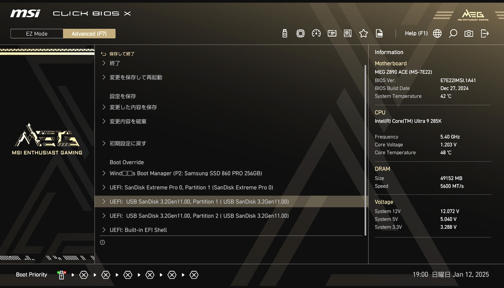Screen dimensions: 504x288
Task: Click the DRAM section heading
Action: (x=382, y=169)
